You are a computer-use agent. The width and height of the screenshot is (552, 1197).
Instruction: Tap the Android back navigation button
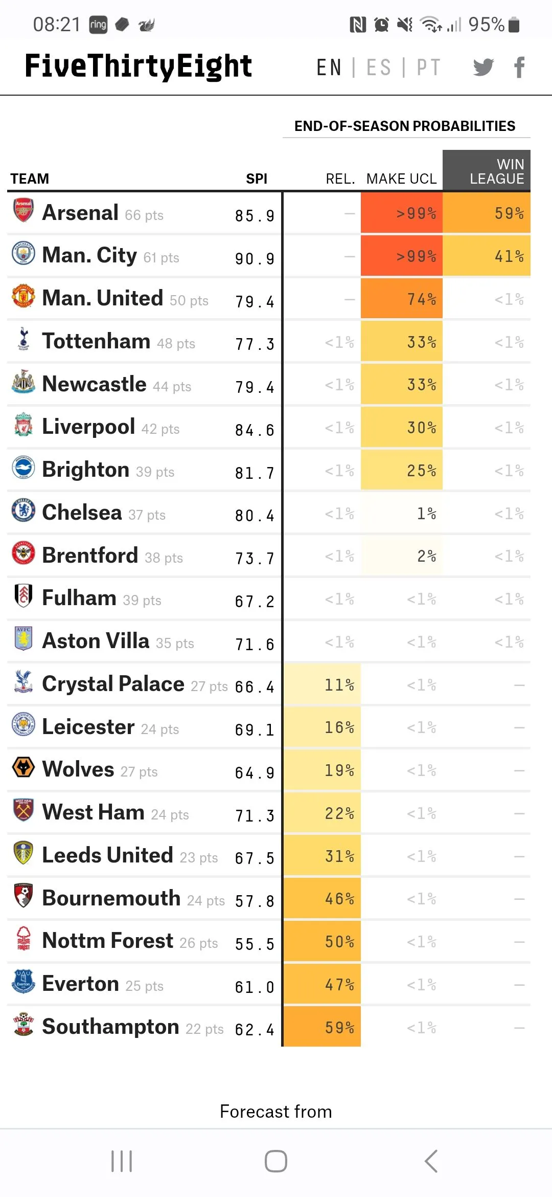pyautogui.click(x=431, y=1161)
